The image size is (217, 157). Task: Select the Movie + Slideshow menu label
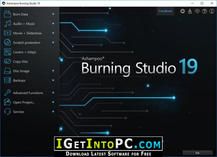[x=27, y=33]
